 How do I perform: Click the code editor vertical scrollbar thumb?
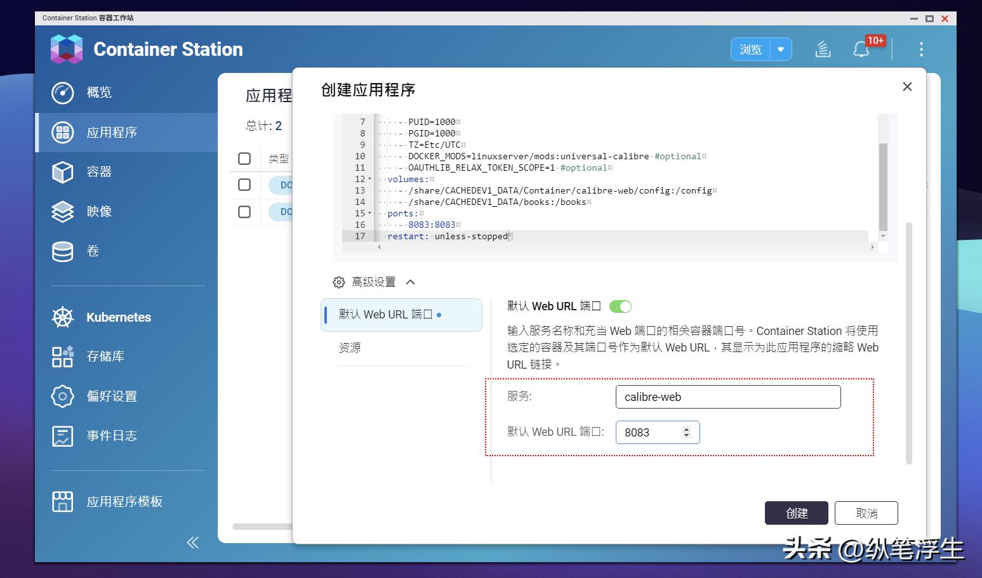pyautogui.click(x=883, y=187)
